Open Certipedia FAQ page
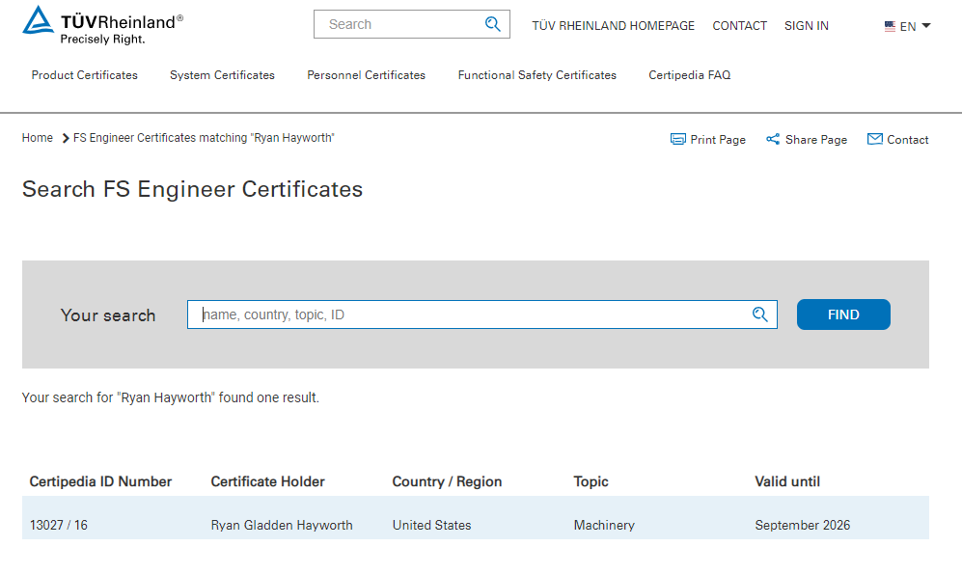The height and width of the screenshot is (574, 962). point(689,75)
